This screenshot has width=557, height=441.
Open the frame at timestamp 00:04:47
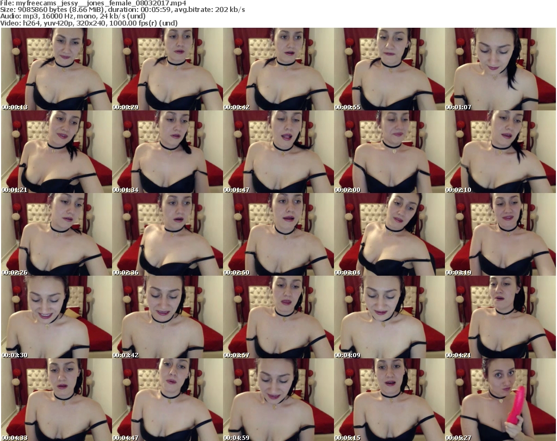click(168, 400)
